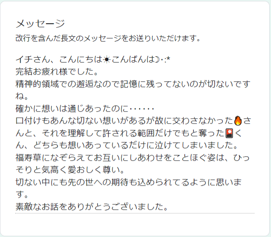Click the ellipsis dots after 通じあったのに

(142, 109)
